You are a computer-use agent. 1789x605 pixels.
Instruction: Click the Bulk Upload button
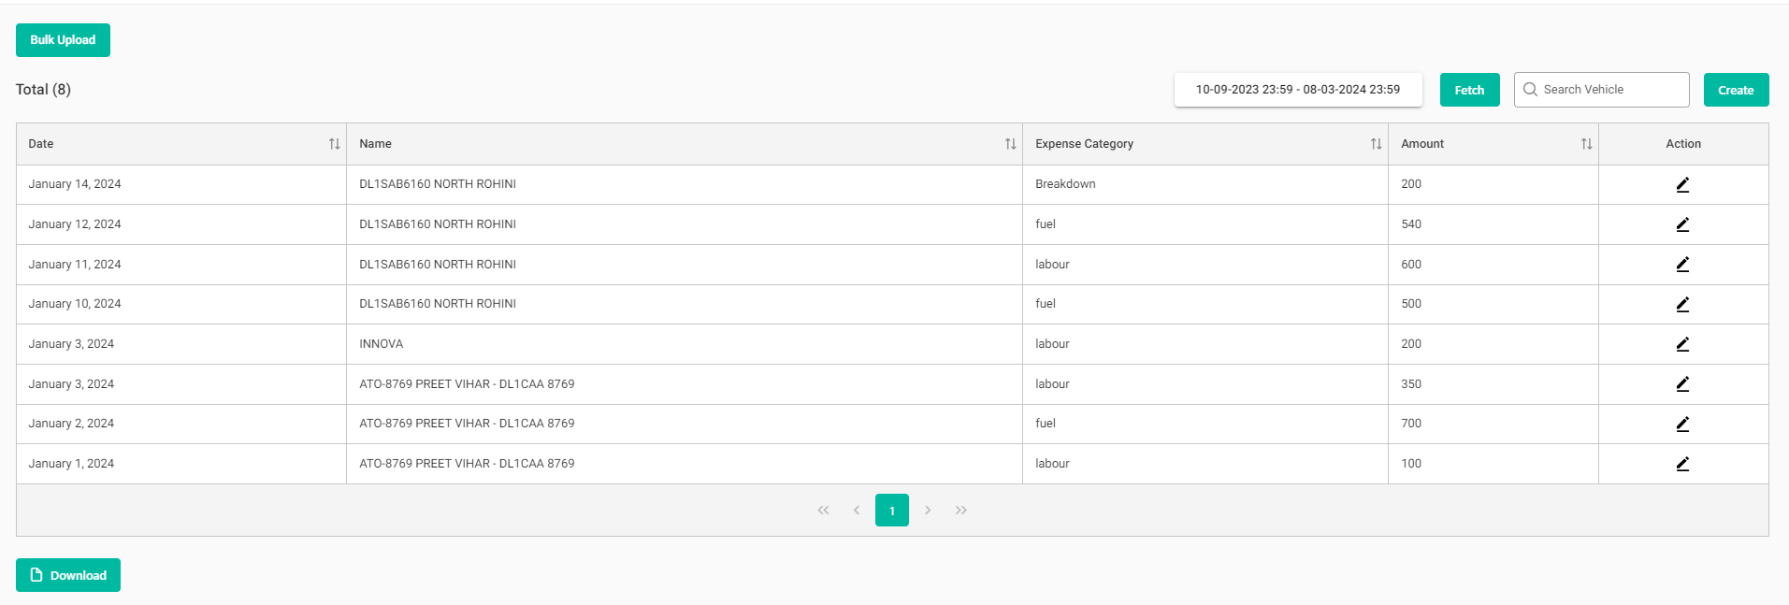pyautogui.click(x=63, y=40)
